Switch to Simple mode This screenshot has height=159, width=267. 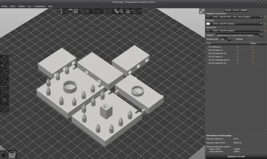[228, 10]
